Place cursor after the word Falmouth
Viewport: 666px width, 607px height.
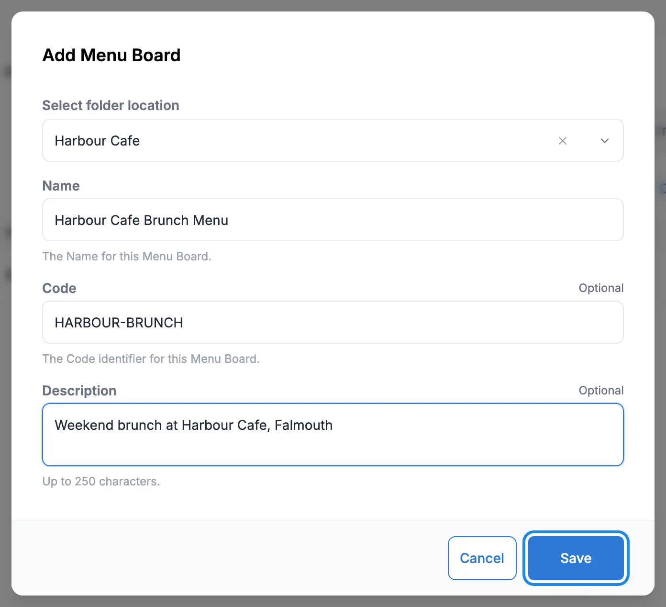point(333,425)
